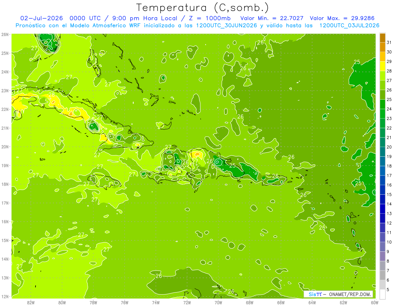Viewport: 398px width, 307px height.
Task: Click the "26N" latitude axis label
Action: [x=5, y=34]
